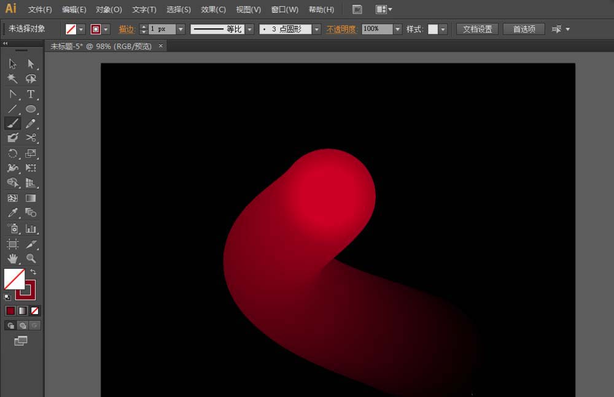Select the Magic Wand tool
The height and width of the screenshot is (397, 614).
point(12,79)
